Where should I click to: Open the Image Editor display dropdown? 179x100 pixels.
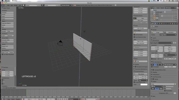pyautogui.click(x=168, y=35)
